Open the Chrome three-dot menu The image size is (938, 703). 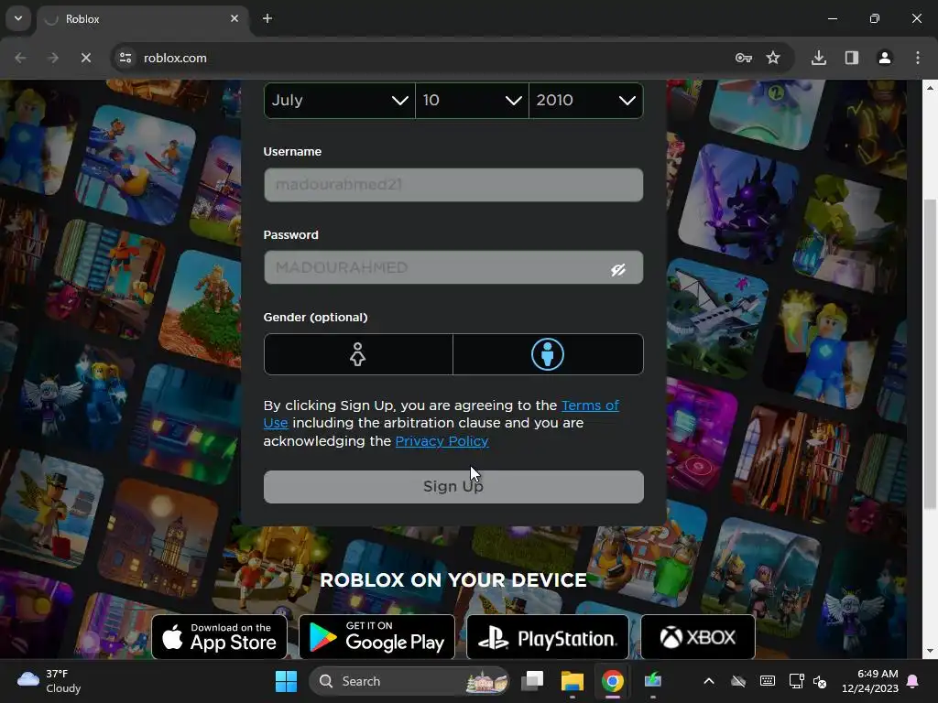pyautogui.click(x=918, y=58)
